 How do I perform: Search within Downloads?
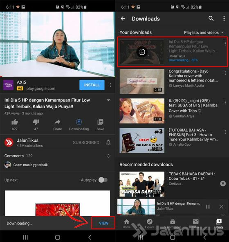(x=211, y=18)
